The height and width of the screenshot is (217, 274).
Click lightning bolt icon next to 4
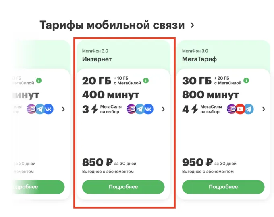195,109
